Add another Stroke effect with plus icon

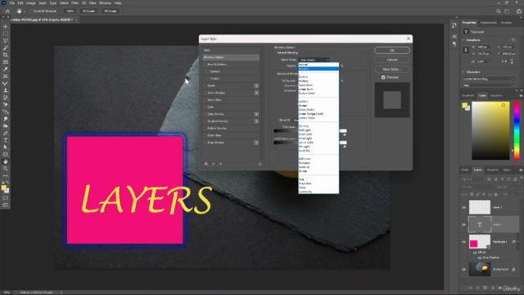[x=256, y=85]
